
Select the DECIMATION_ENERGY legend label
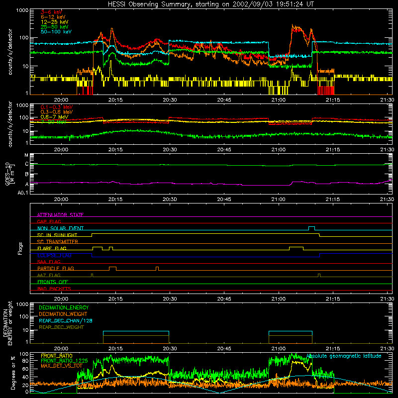tap(64, 307)
